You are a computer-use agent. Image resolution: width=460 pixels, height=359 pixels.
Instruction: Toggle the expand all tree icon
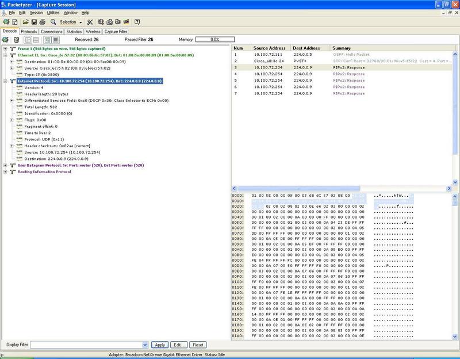[55, 40]
